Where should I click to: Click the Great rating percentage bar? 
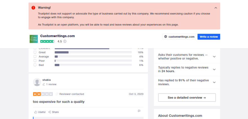tap(93, 52)
